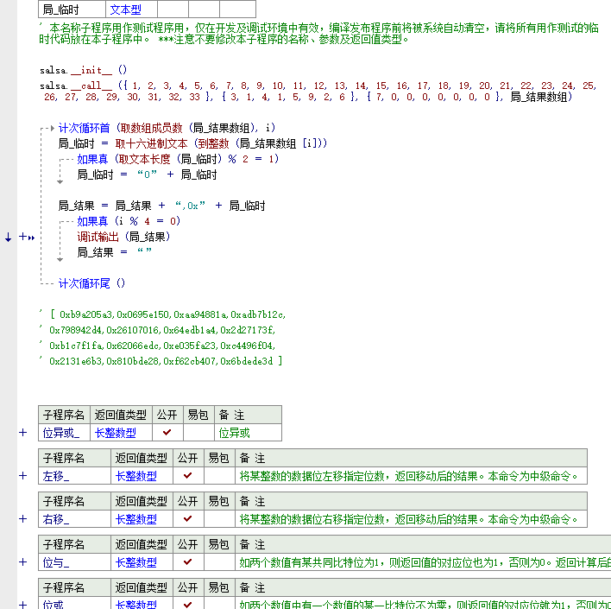Viewport: 611px width, 609px height.
Task: Click the 返回值类型 header above 位异或_
Action: point(121,415)
